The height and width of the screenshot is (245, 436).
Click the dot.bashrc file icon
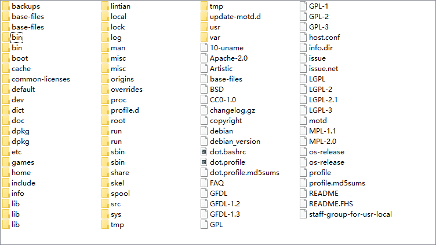tap(204, 152)
